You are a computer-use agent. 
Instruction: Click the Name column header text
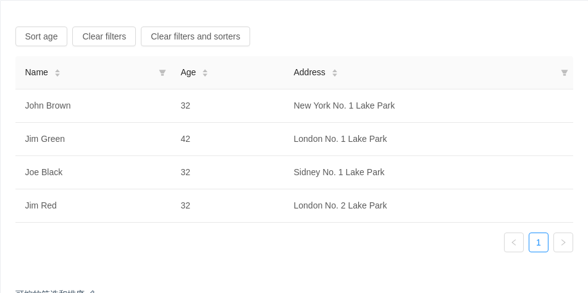36,72
